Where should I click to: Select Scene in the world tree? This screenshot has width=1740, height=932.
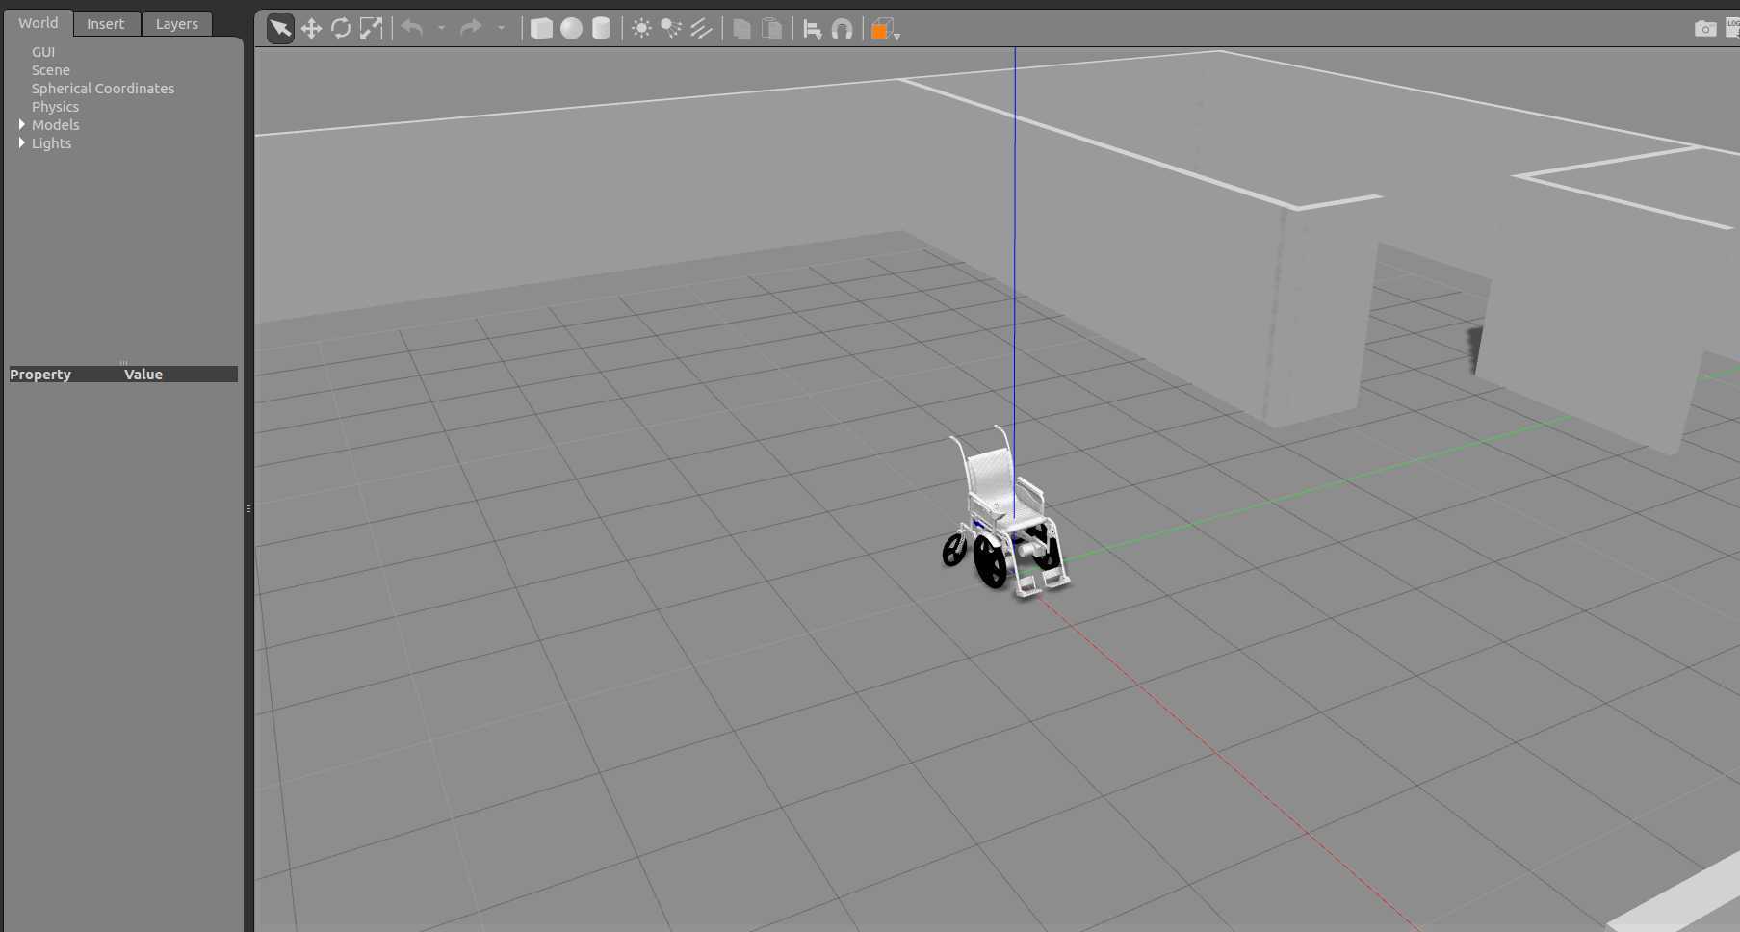51,70
